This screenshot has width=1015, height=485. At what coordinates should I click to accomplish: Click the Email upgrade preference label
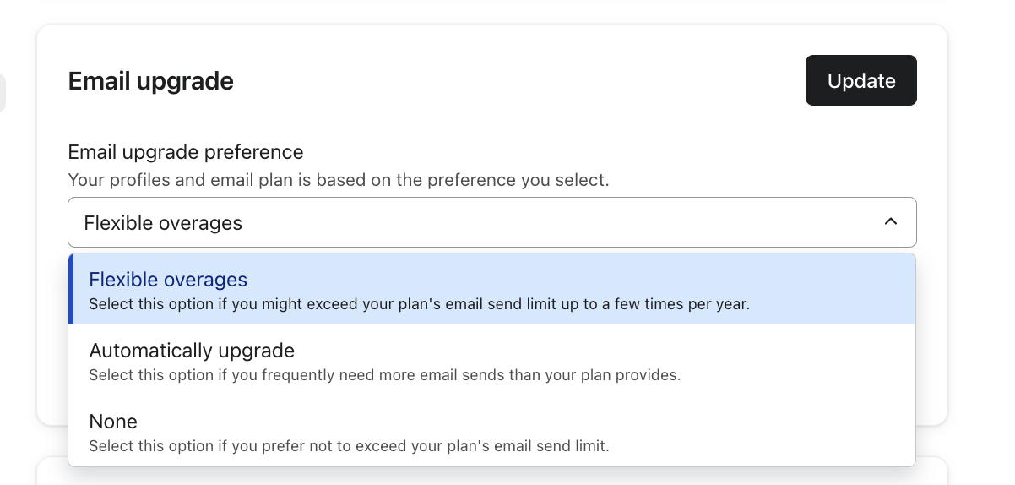(x=185, y=152)
